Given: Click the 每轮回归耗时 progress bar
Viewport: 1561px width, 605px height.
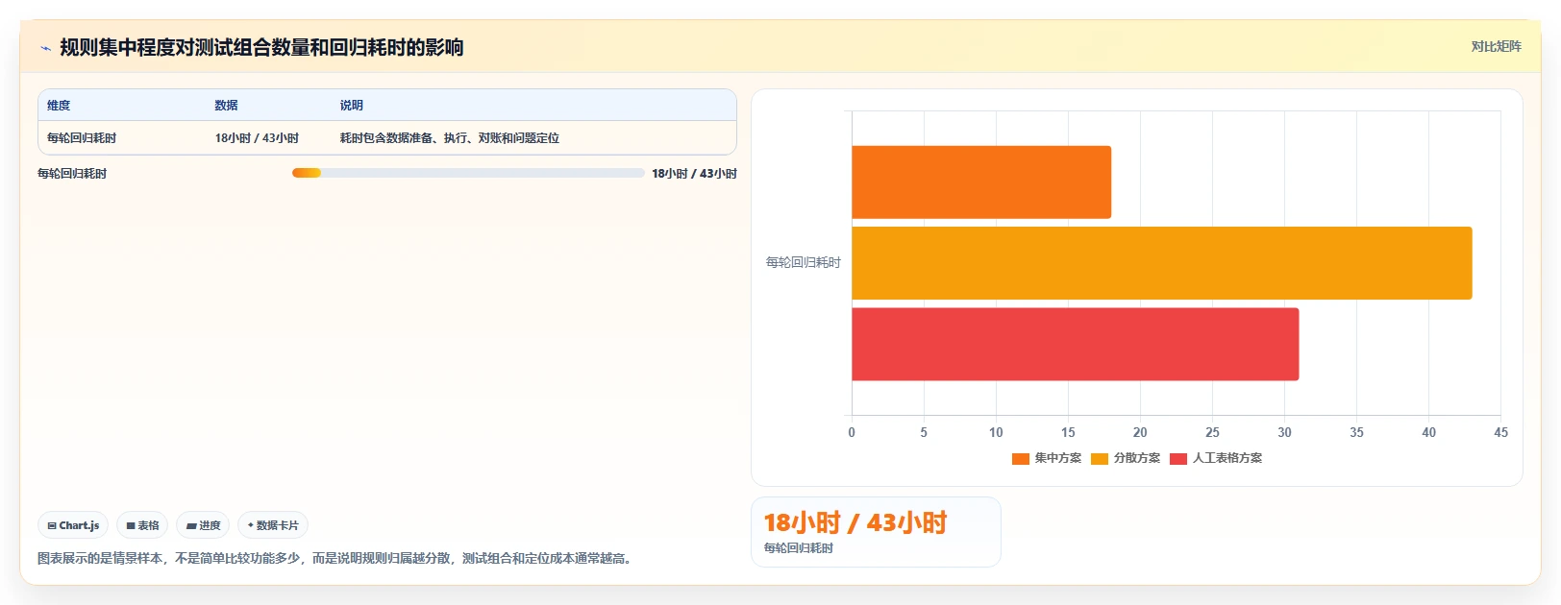Looking at the screenshot, I should pos(468,173).
